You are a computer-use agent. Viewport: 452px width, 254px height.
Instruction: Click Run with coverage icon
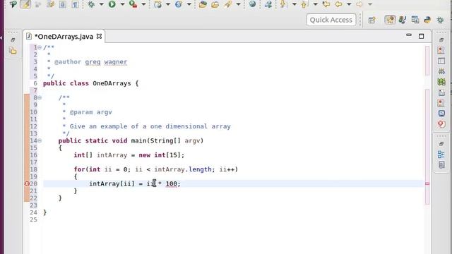click(133, 4)
